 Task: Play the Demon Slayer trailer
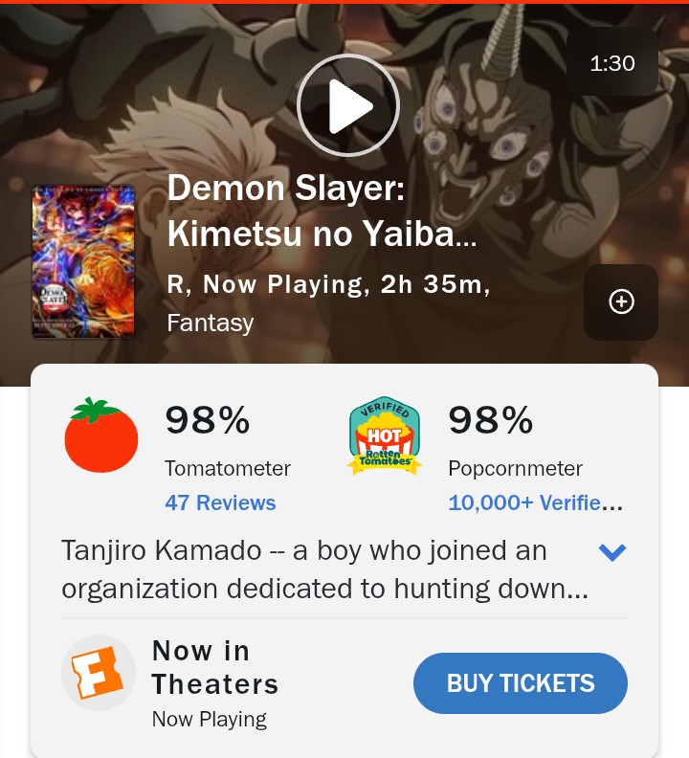pos(348,105)
